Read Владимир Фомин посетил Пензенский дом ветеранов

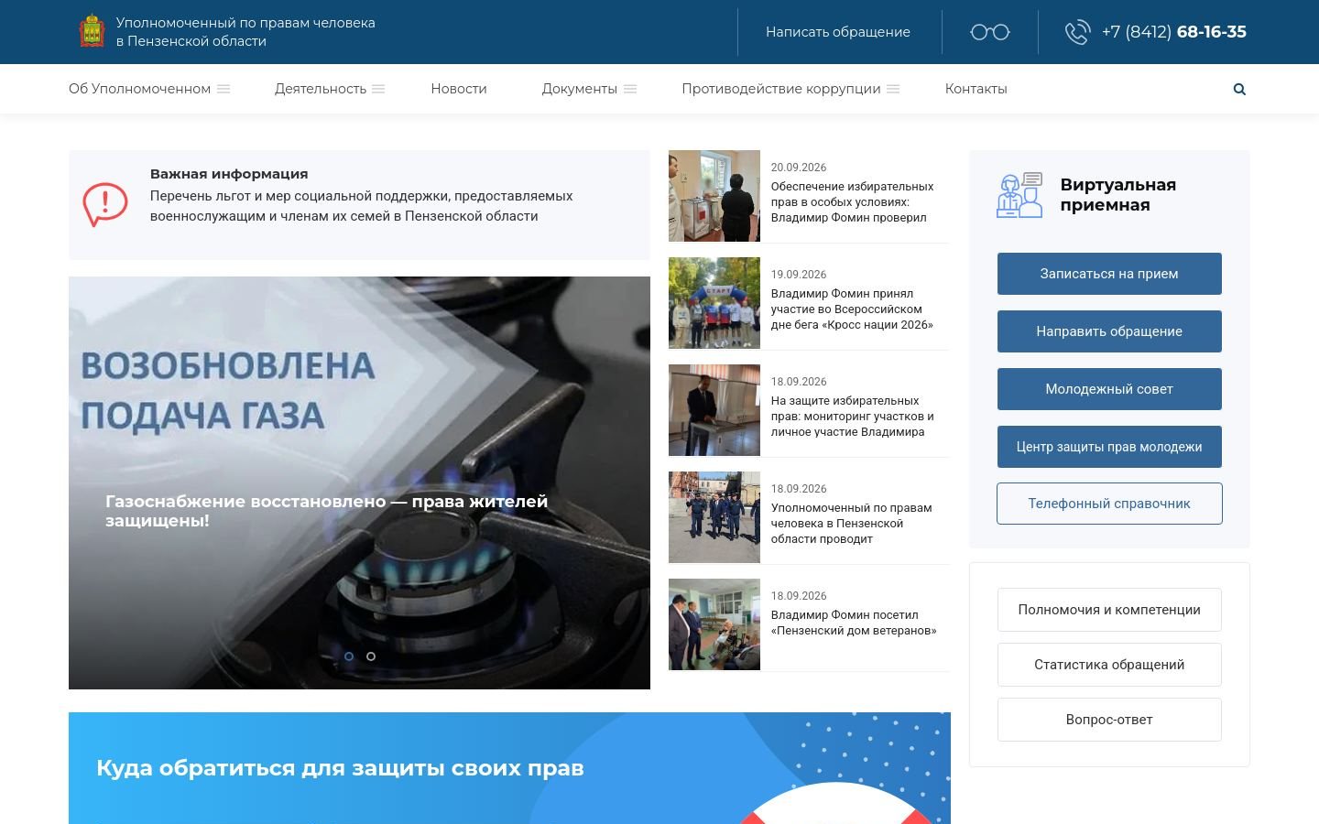(x=854, y=623)
